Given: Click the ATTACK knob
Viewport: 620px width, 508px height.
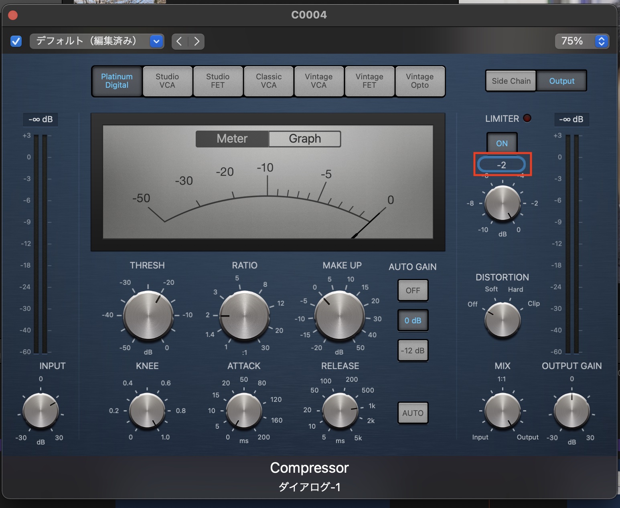Looking at the screenshot, I should click(244, 411).
